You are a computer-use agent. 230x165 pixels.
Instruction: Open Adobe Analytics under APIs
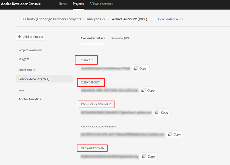click(x=30, y=99)
